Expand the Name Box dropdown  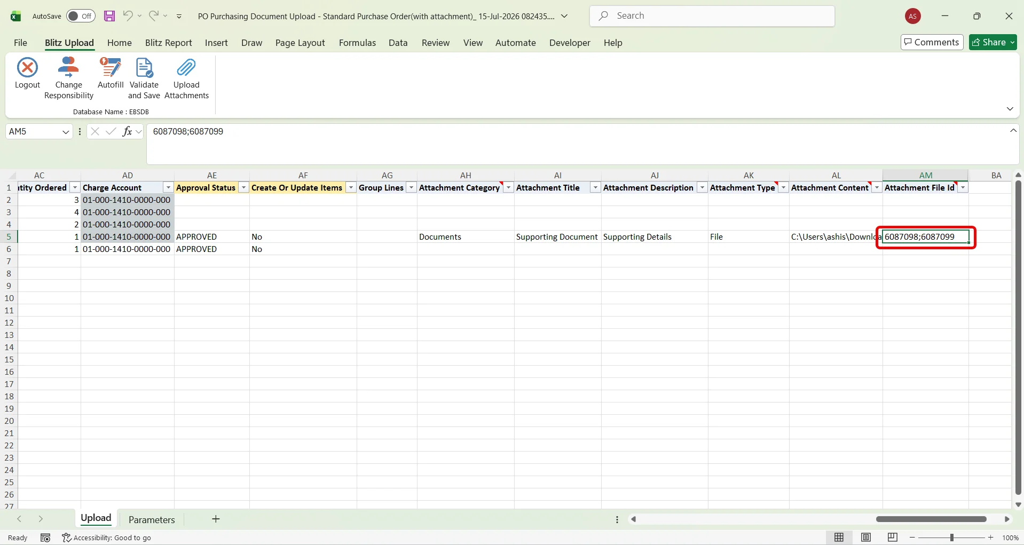66,132
